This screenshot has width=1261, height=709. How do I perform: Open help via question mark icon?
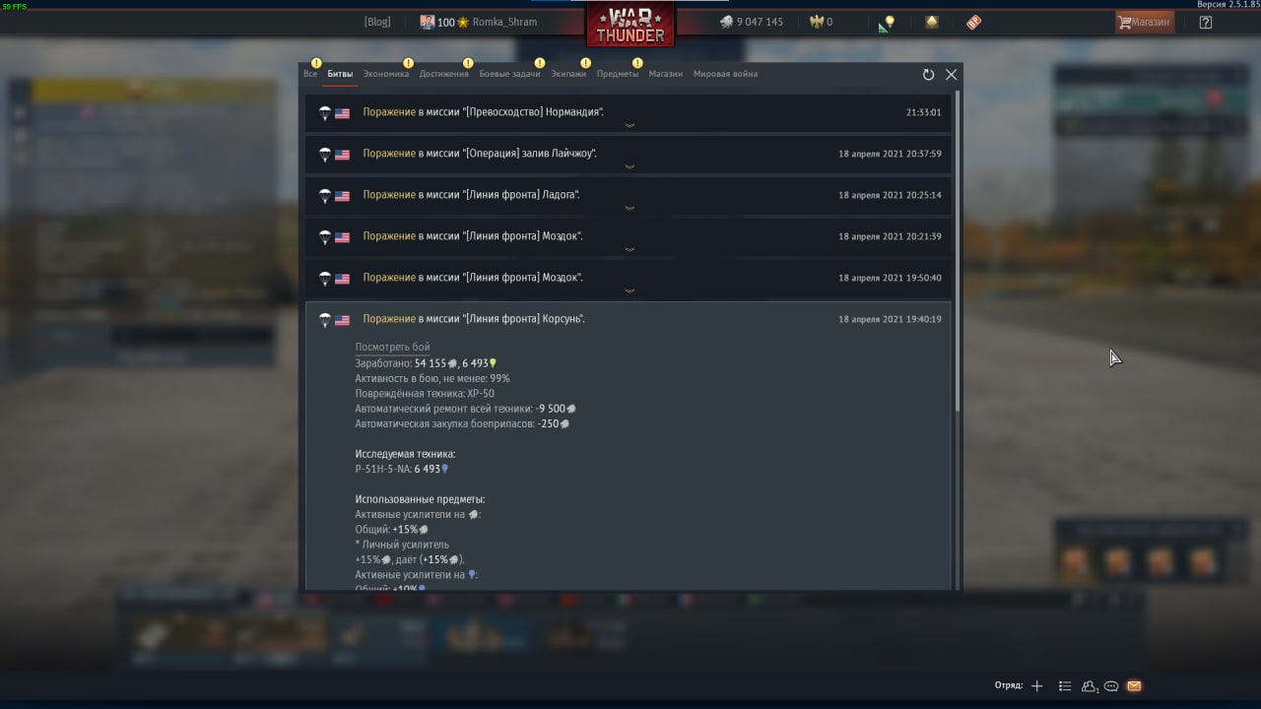1205,22
